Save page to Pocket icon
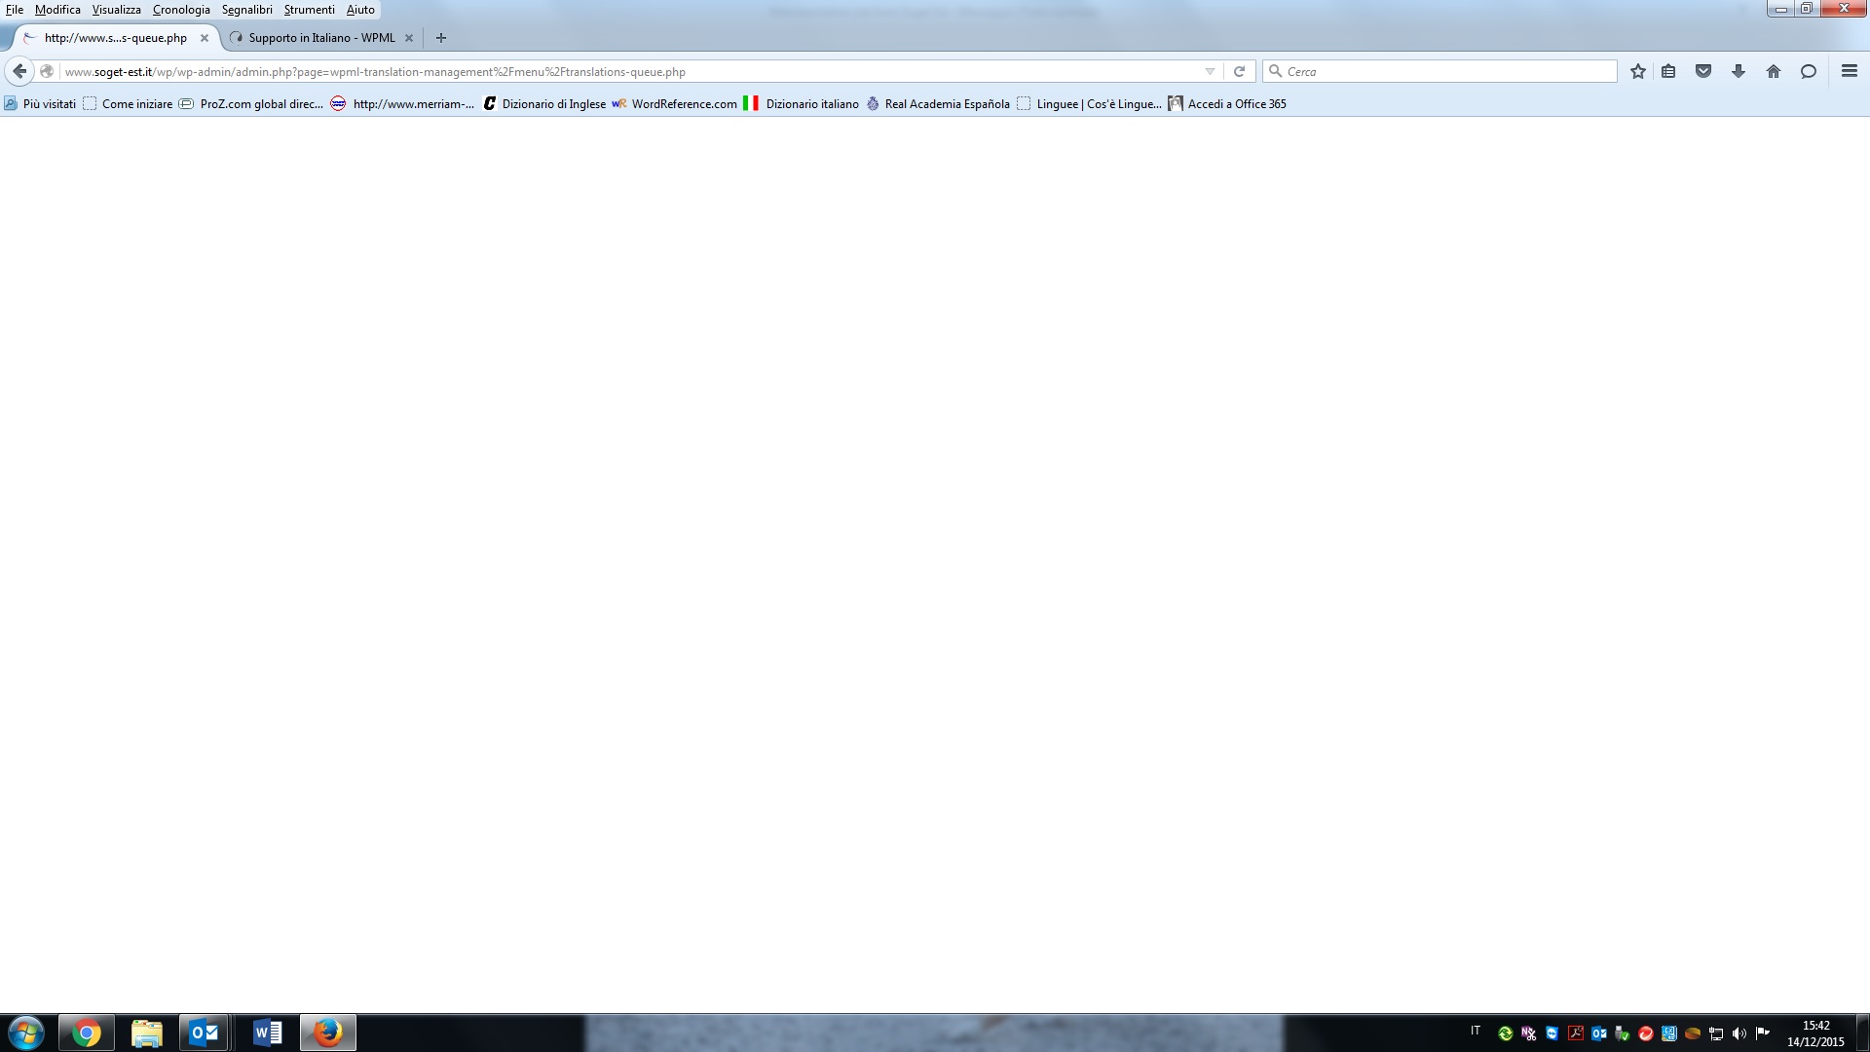1870x1052 pixels. 1703,71
